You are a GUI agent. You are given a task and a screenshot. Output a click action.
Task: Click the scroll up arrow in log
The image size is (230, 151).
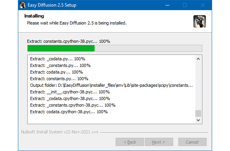pyautogui.click(x=198, y=59)
